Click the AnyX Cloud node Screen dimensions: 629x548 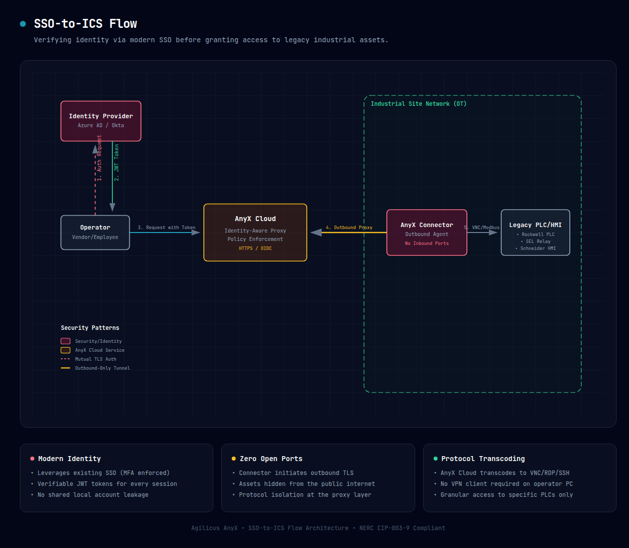pos(255,233)
